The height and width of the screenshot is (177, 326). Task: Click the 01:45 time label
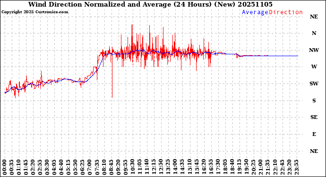click(x=26, y=168)
